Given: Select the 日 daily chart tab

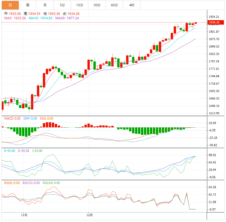Looking at the screenshot, I should (10, 5).
